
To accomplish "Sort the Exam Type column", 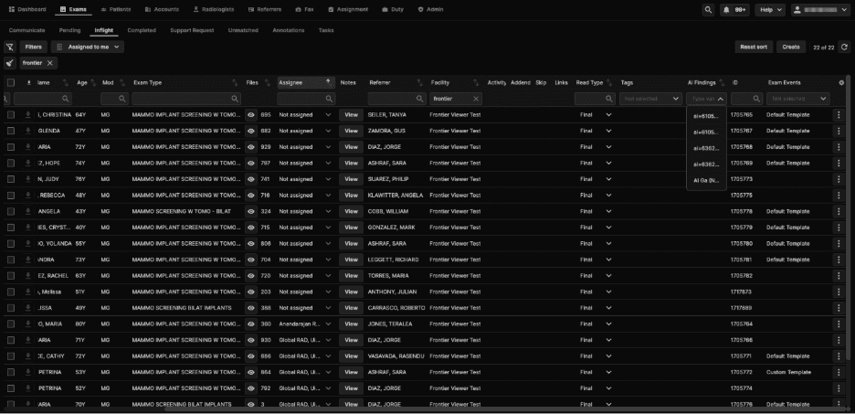I will click(235, 83).
